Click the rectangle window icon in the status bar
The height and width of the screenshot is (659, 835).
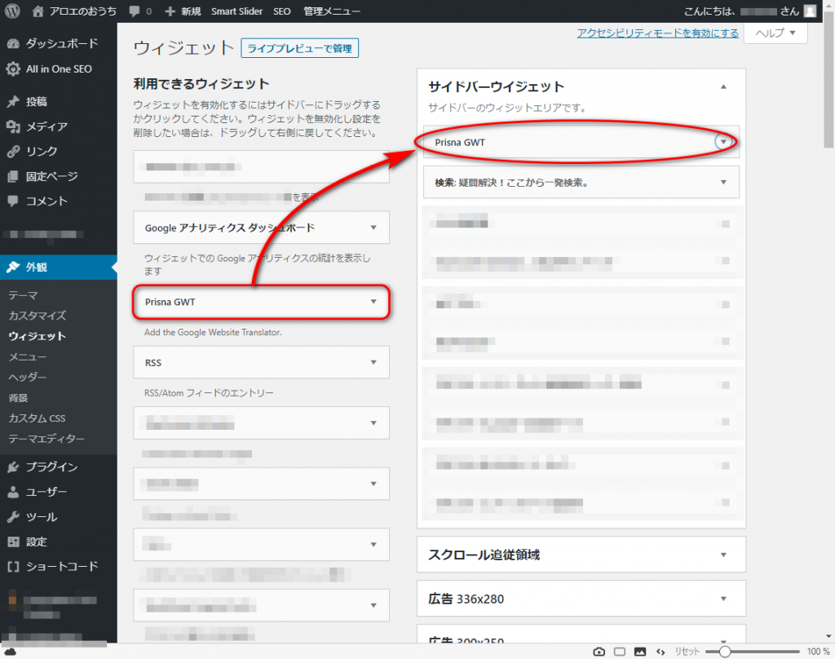pos(620,652)
